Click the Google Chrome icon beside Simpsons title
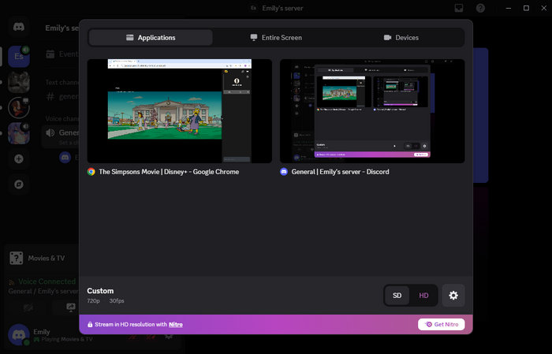The height and width of the screenshot is (354, 552). (91, 172)
